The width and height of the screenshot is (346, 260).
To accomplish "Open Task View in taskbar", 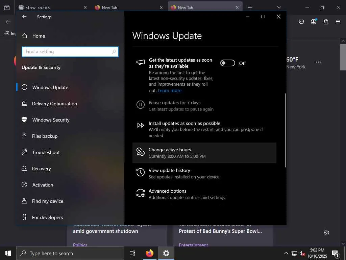I will (132, 253).
